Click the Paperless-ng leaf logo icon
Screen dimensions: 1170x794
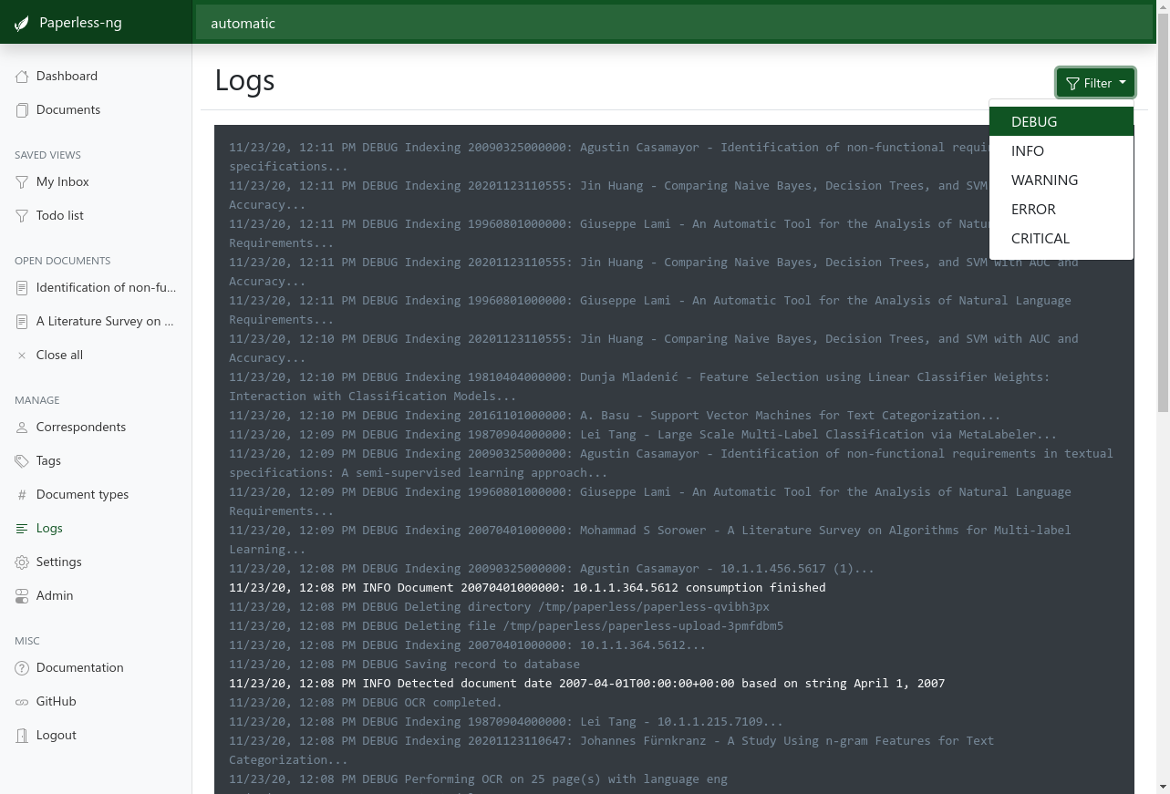(x=22, y=24)
